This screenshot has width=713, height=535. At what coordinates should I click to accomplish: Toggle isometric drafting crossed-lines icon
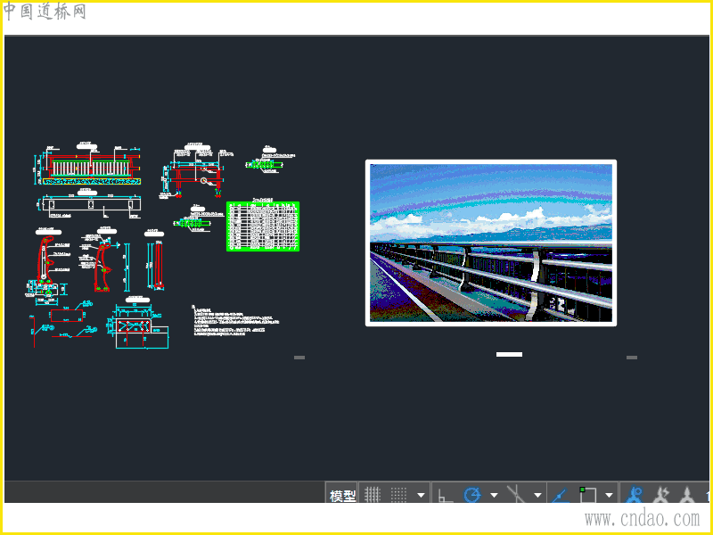[517, 495]
